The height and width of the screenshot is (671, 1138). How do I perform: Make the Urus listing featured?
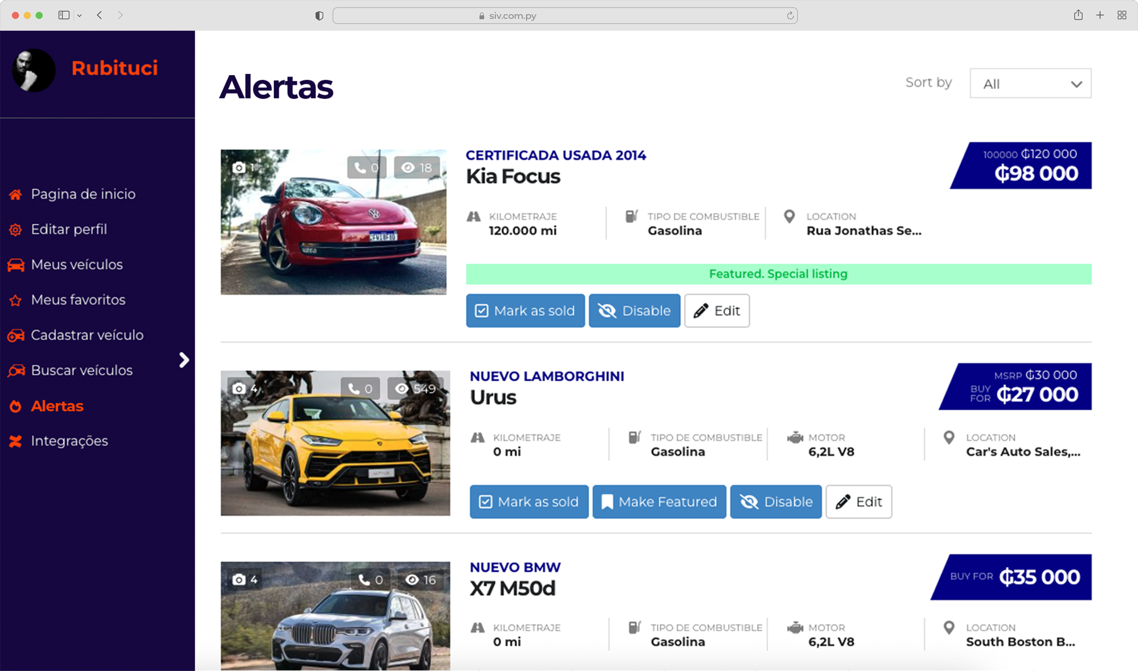tap(660, 502)
